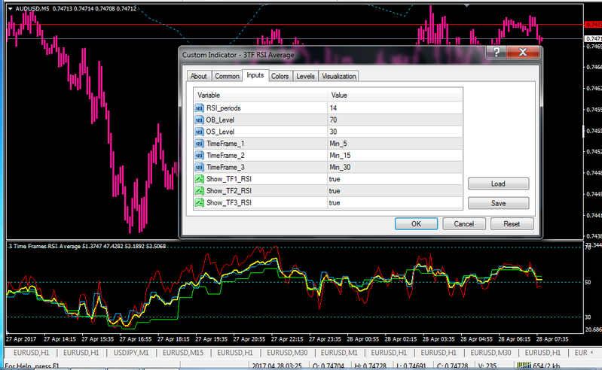Switch to the USDJPY,M1 chart tab

(x=131, y=352)
